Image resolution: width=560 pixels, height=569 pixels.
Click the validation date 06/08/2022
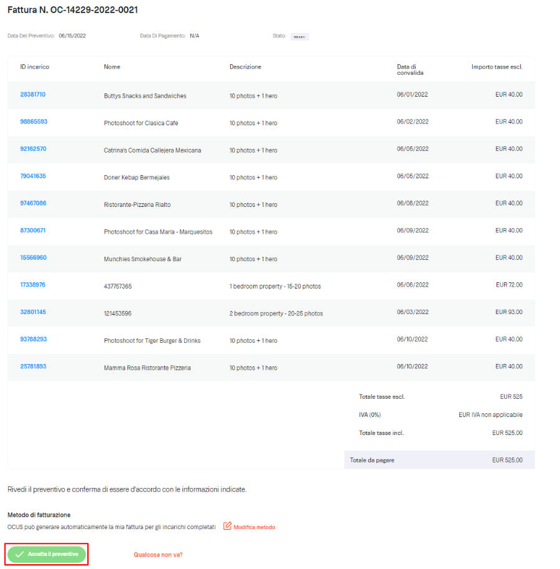pyautogui.click(x=413, y=203)
